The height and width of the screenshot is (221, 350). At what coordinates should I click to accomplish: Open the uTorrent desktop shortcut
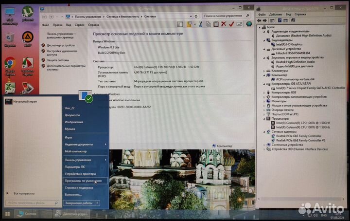click(28, 14)
